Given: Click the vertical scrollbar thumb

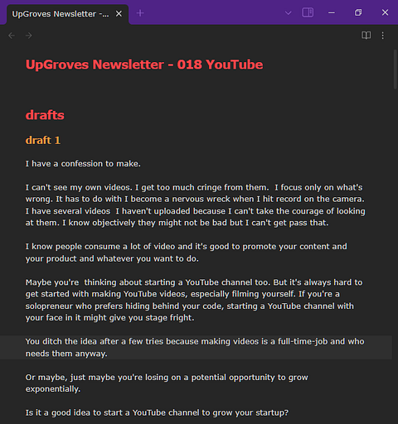Looking at the screenshot, I should tap(396, 69).
